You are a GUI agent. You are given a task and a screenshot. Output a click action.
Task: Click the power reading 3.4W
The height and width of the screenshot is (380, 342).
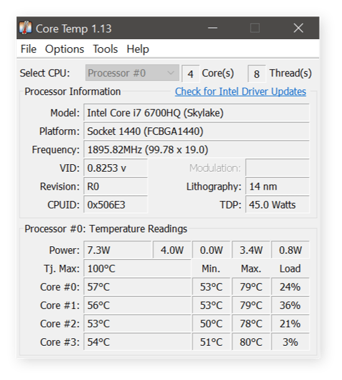click(251, 250)
